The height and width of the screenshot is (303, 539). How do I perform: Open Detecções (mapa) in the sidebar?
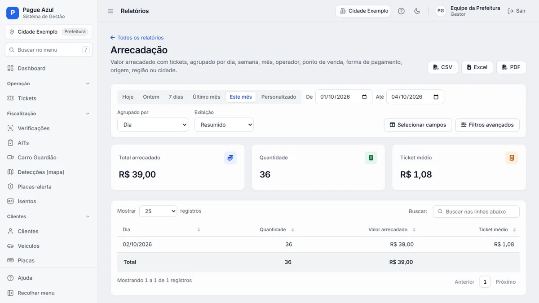(x=49, y=172)
